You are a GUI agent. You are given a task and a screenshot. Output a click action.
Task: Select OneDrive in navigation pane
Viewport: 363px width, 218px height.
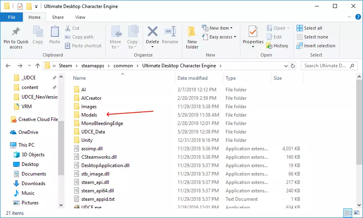28,132
